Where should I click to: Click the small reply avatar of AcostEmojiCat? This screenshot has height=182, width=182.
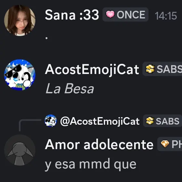click(51, 121)
